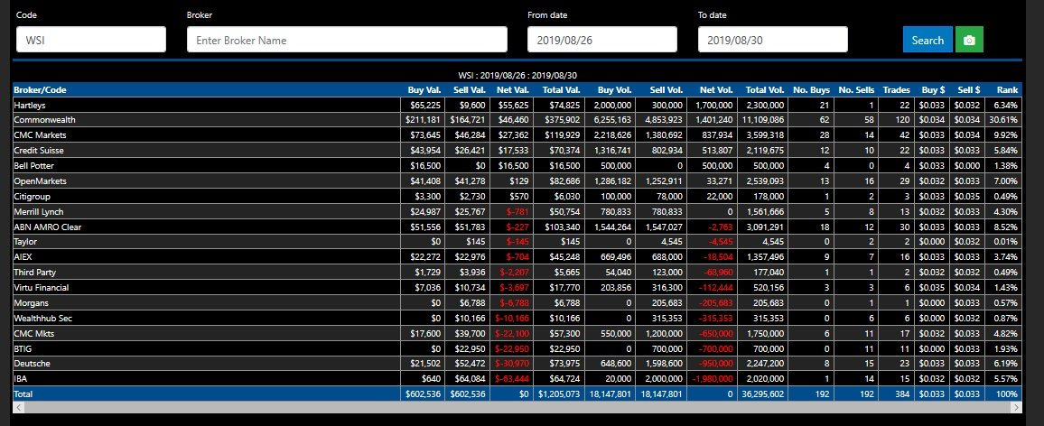The image size is (1044, 426).
Task: Sort table by Total Val. header
Action: point(561,90)
